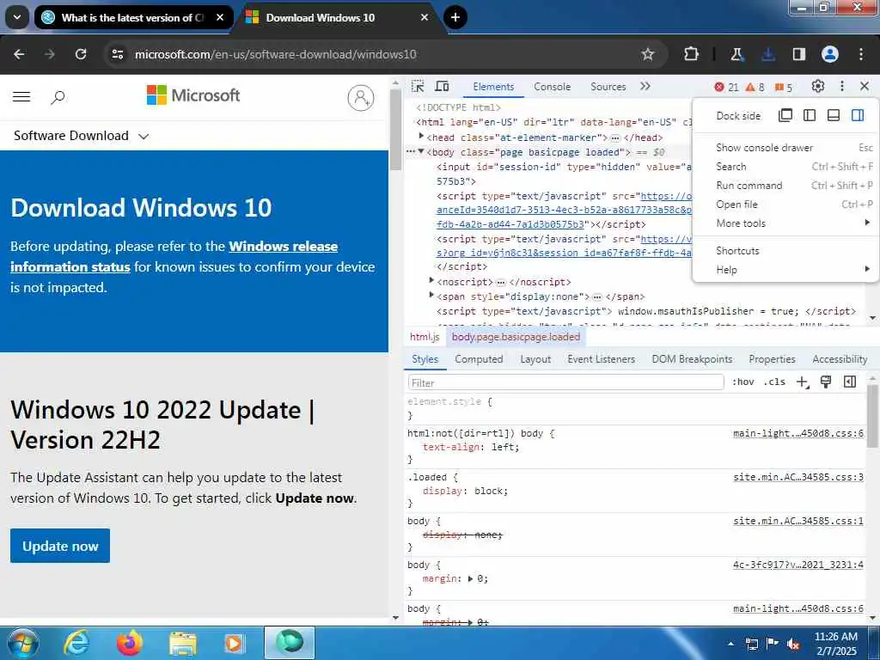Screen dimensions: 880x660
Task: Toggle the device toolbar icon
Action: (443, 87)
